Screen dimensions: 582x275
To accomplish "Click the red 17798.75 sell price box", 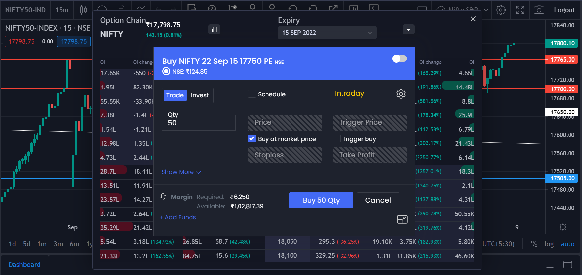I will point(21,41).
